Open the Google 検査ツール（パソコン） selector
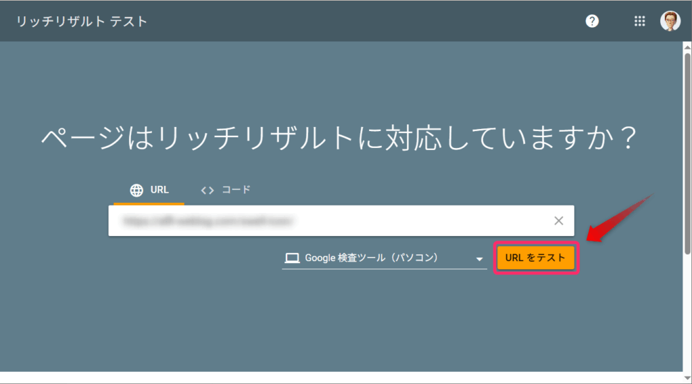692x384 pixels. pyautogui.click(x=372, y=258)
